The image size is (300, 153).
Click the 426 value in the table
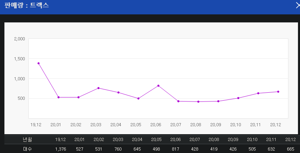pos(233,149)
